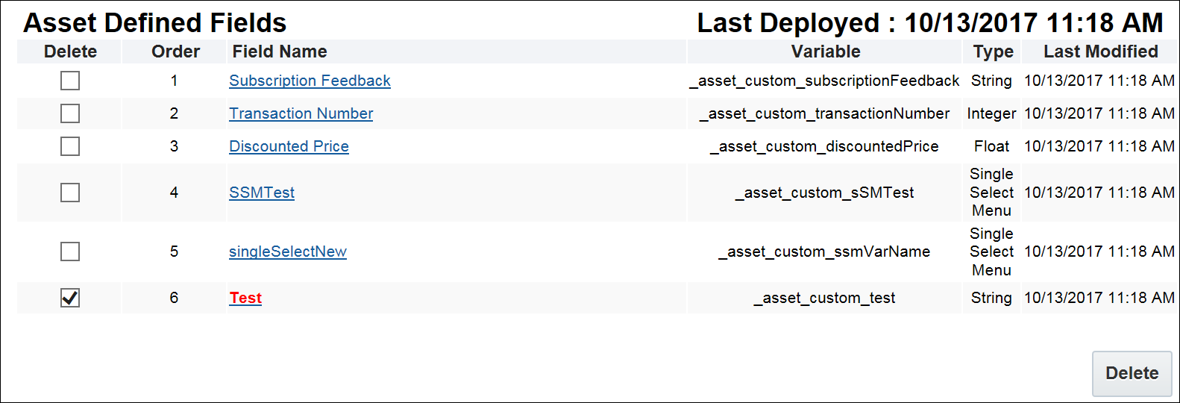Click the _asset_custom_transactionNumber variable cell
Viewport: 1180px width, 403px height.
(x=824, y=113)
